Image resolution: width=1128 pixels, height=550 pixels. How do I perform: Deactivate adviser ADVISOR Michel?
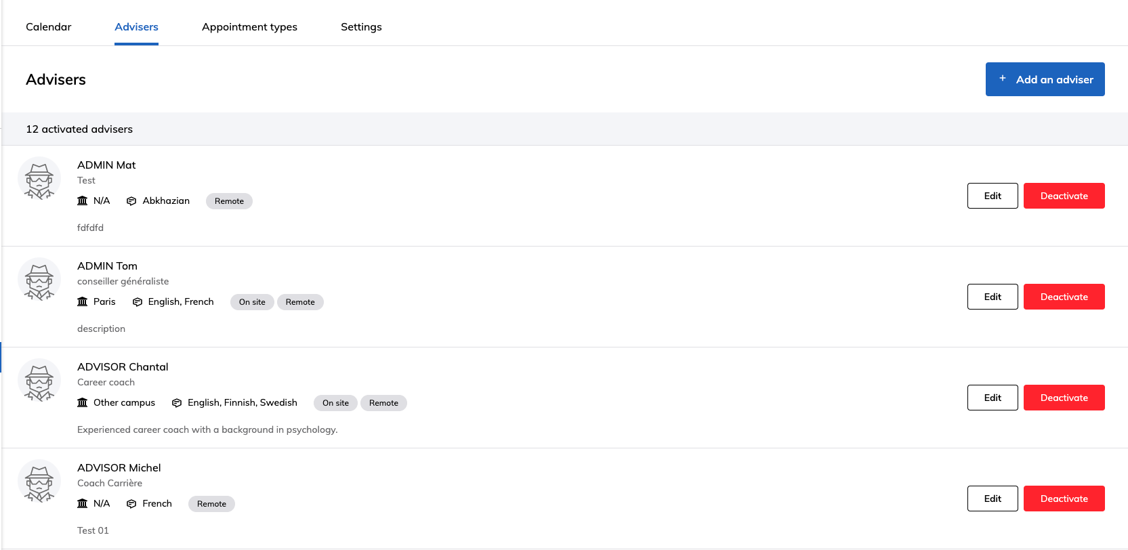(1064, 499)
